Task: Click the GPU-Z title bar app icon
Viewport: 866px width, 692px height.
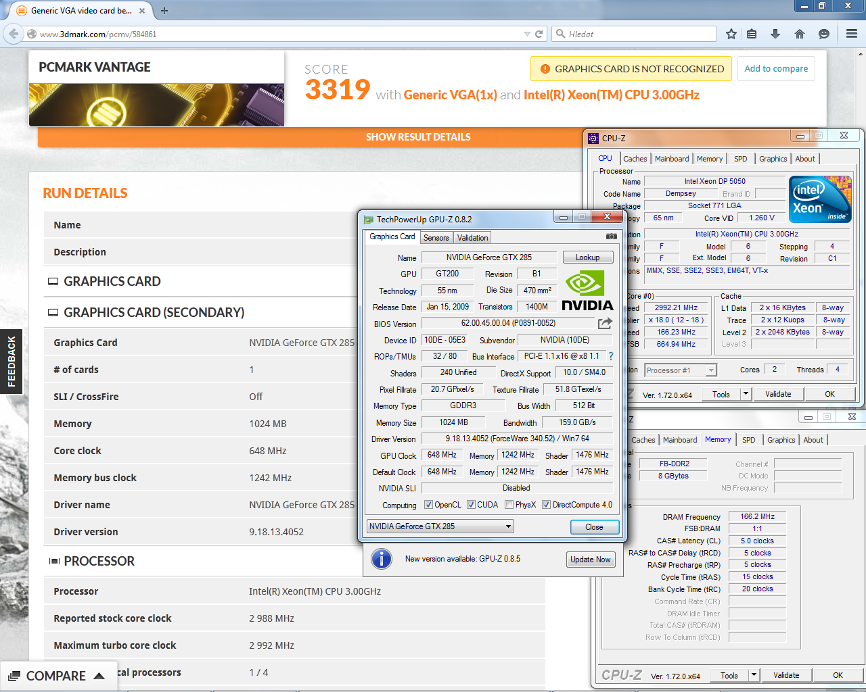Action: point(369,219)
